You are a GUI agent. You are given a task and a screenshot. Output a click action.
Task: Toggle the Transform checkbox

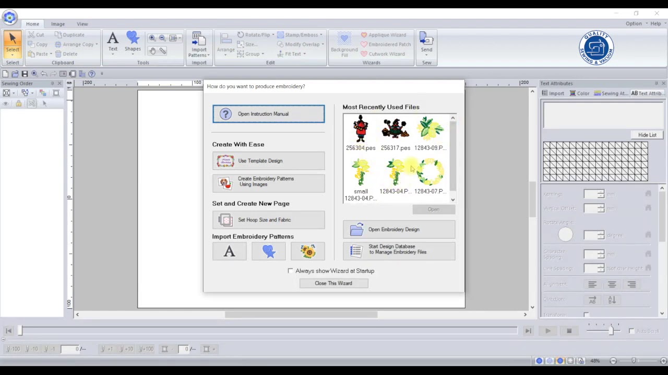point(586,315)
